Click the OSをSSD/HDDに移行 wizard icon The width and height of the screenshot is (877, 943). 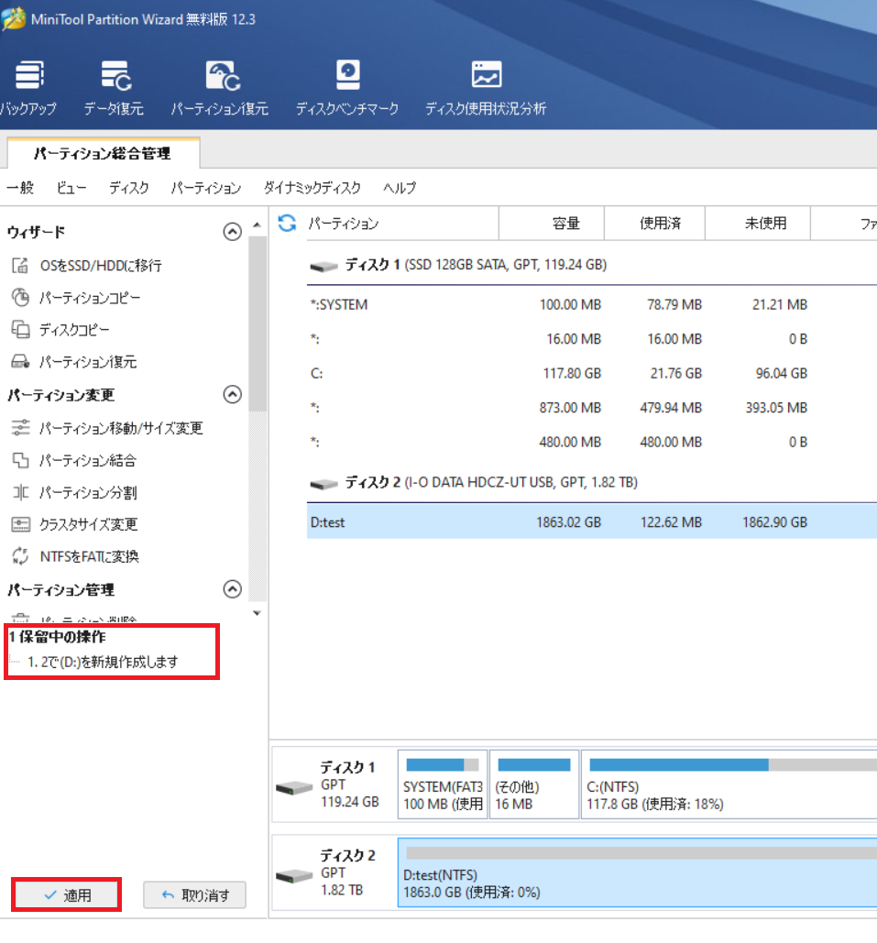[20, 265]
